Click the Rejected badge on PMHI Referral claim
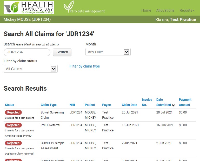Image resolution: width=200 pixels, height=161 pixels. coord(13,125)
